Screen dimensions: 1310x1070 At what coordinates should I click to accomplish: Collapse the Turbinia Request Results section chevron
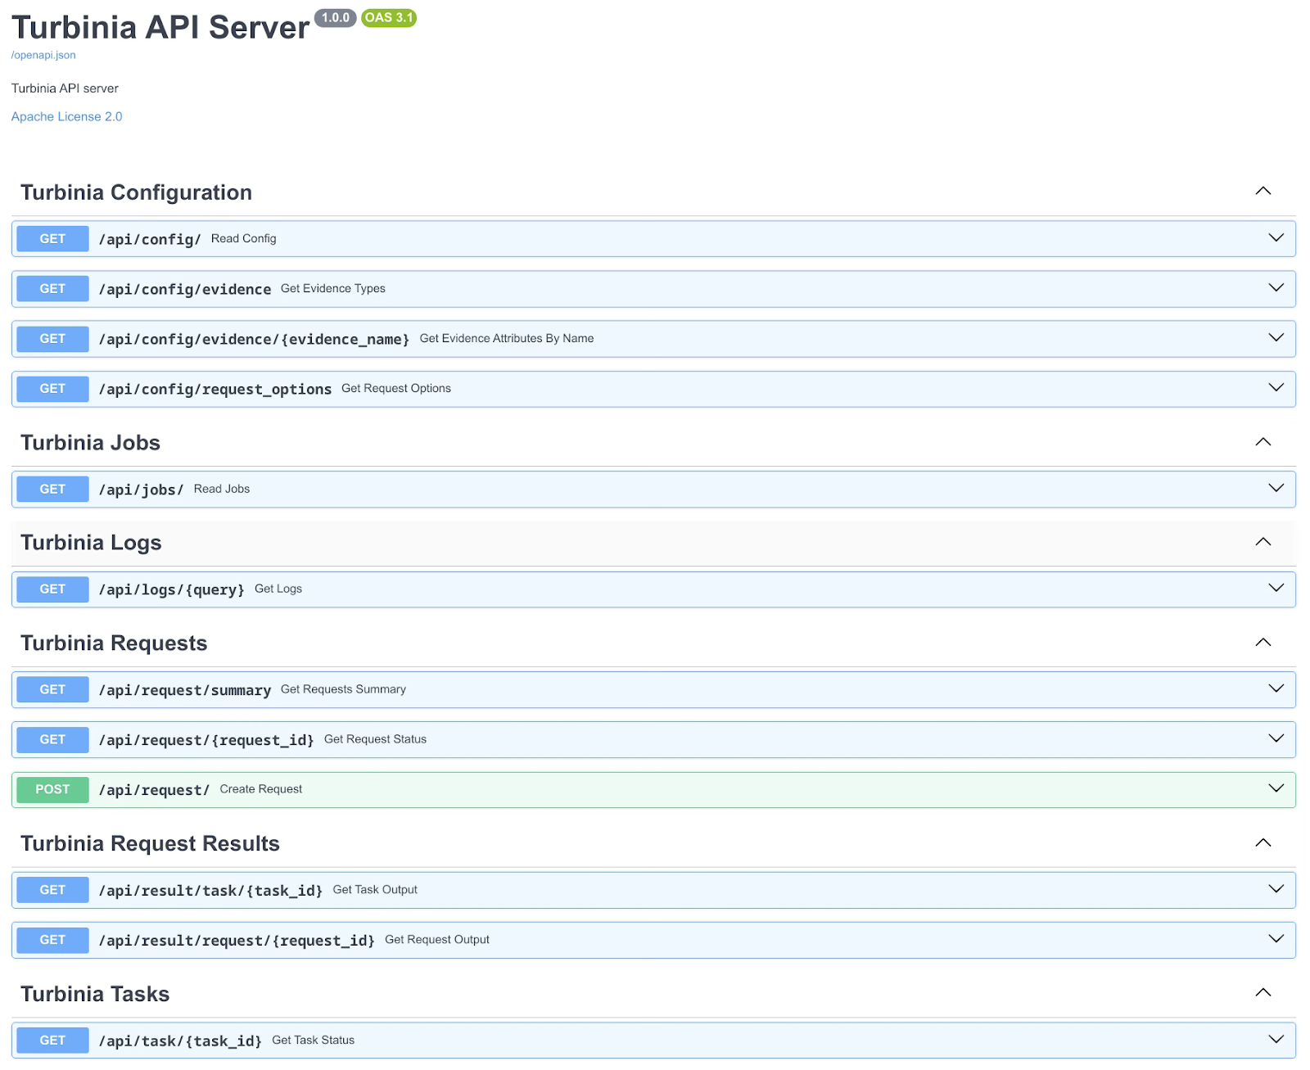1263,842
